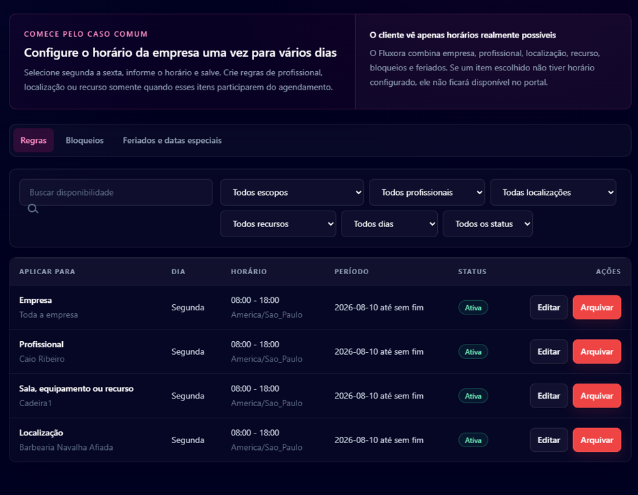Click 'O cliente vê apenas horários' heading
This screenshot has height=495, width=638.
pos(462,35)
